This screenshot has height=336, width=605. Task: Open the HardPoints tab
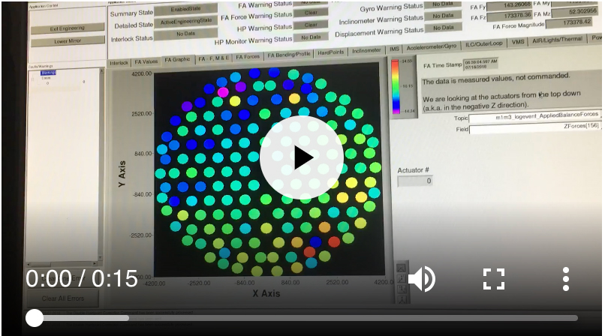pos(330,53)
